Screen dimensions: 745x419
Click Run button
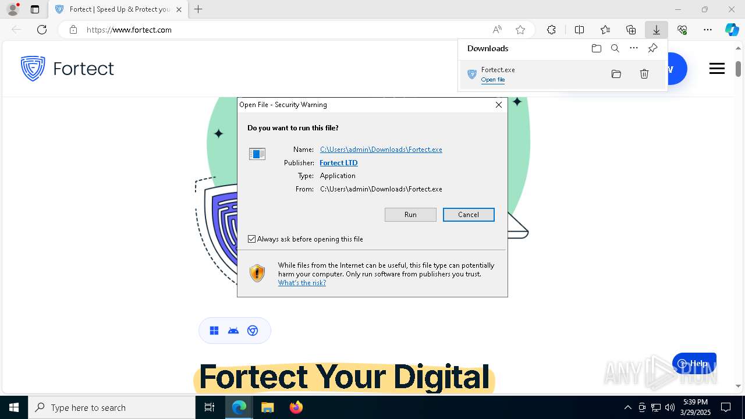[410, 215]
